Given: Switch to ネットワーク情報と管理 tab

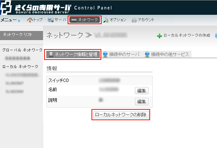Looking at the screenshot, I should [73, 54].
